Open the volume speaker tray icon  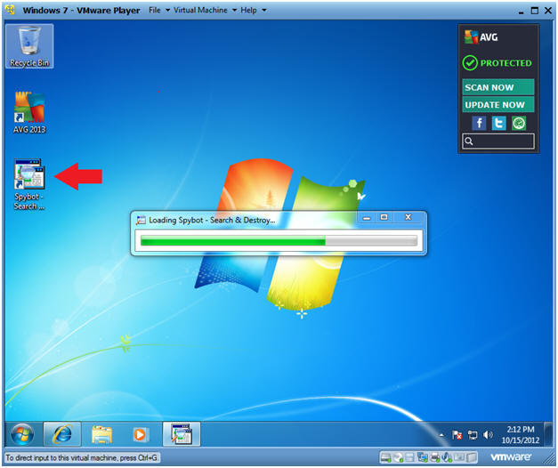(x=488, y=435)
